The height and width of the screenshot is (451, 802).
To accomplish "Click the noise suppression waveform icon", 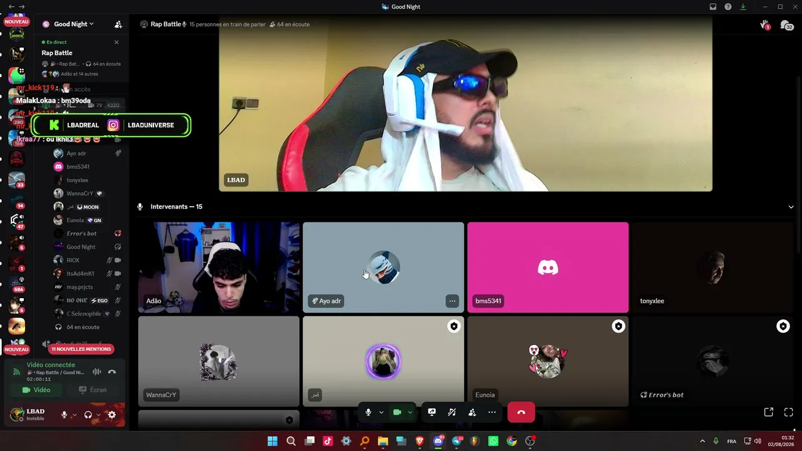I will (96, 372).
